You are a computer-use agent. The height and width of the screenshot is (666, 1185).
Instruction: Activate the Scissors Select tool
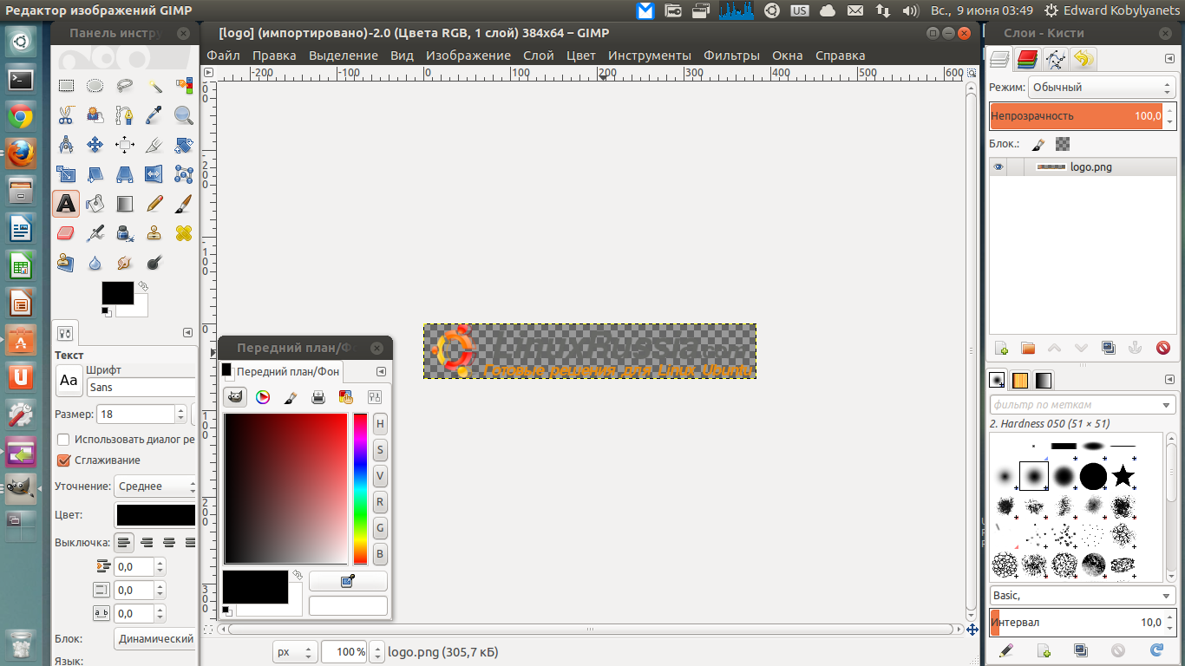(x=66, y=115)
